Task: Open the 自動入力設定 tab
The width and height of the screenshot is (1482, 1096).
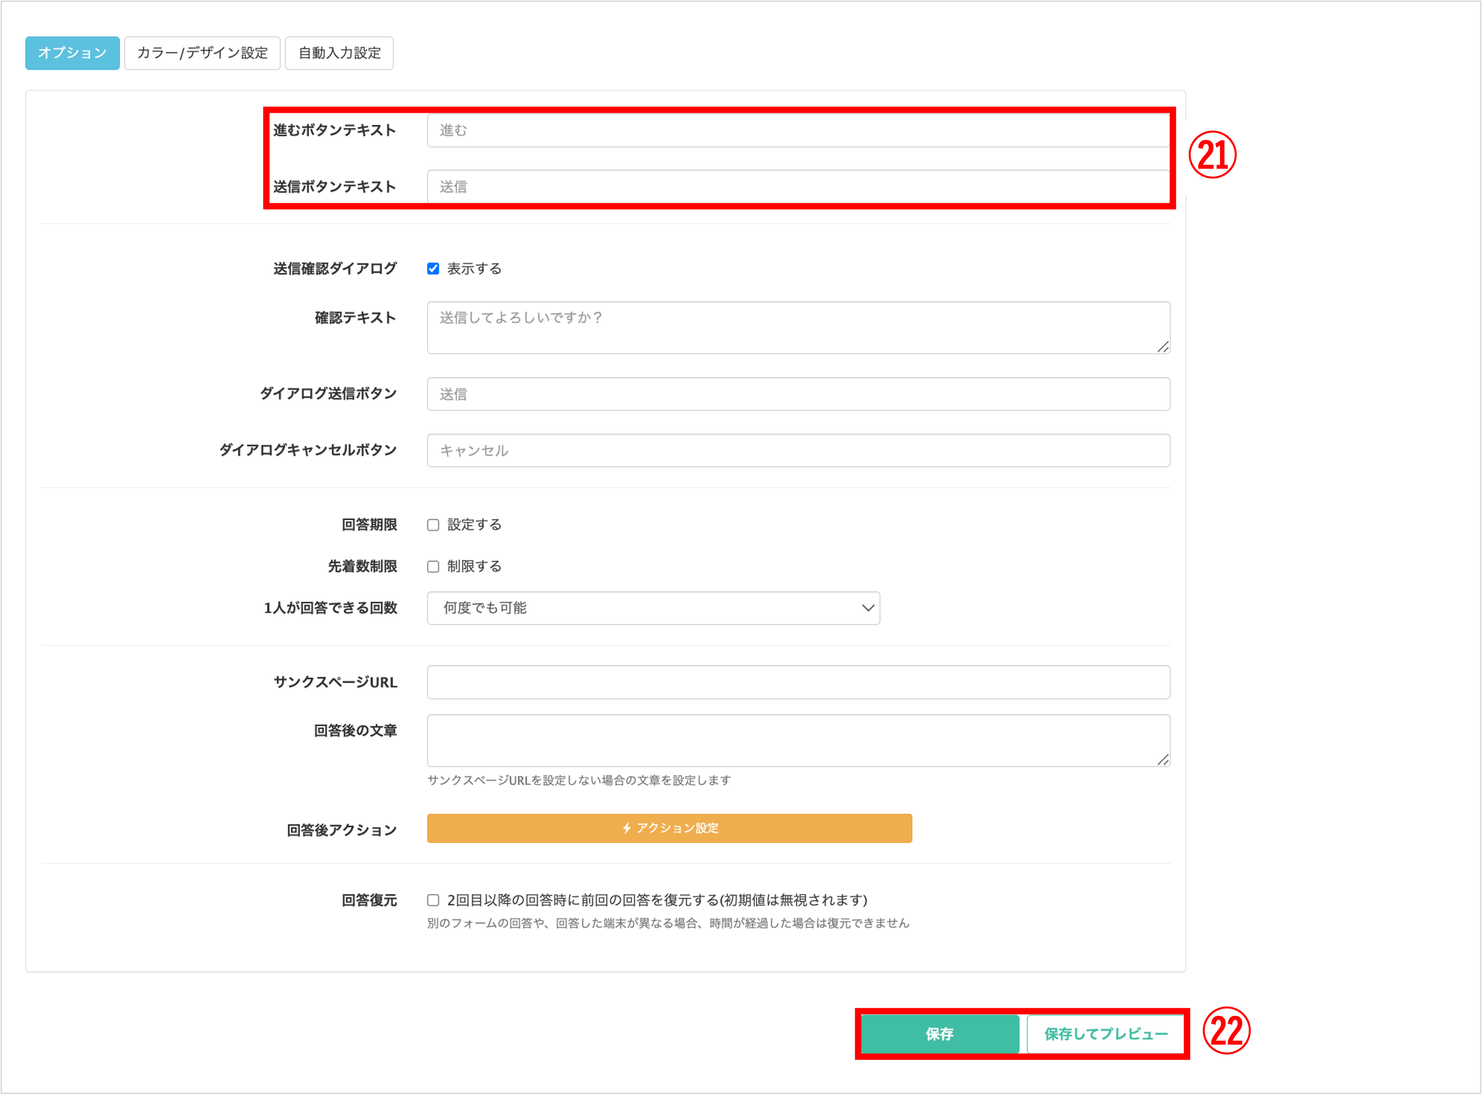Action: [339, 53]
